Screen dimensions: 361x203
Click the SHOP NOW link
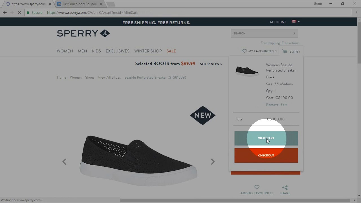coord(211,64)
